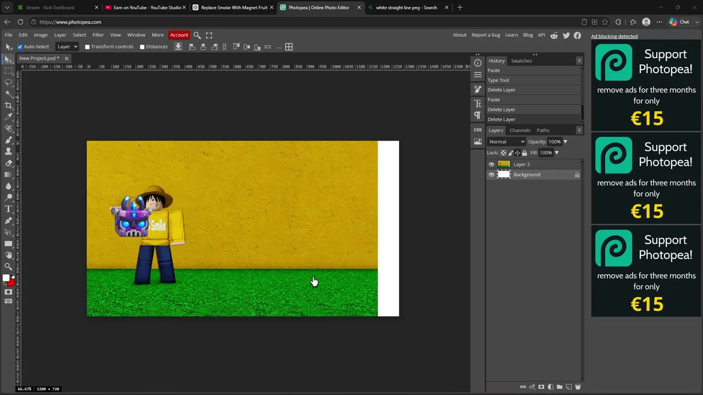Open the Layer auto-select target dropdown
703x395 pixels.
67,47
